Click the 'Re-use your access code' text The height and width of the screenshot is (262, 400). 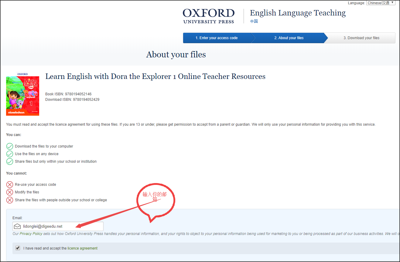pos(36,185)
